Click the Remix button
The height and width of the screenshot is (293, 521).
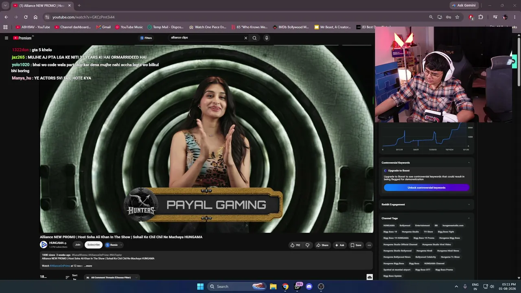[x=112, y=245]
